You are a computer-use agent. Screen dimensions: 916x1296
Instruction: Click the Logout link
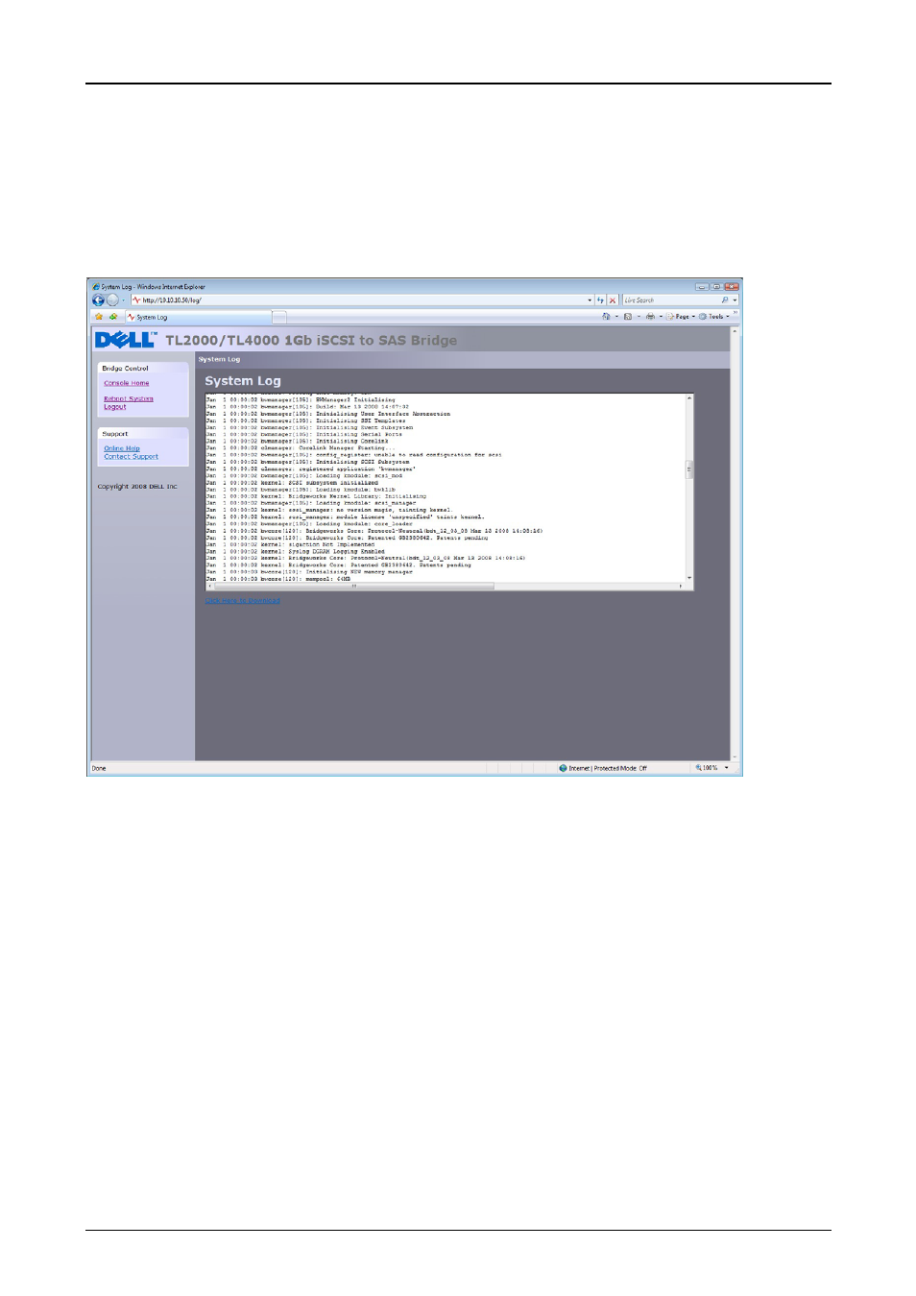coord(115,407)
